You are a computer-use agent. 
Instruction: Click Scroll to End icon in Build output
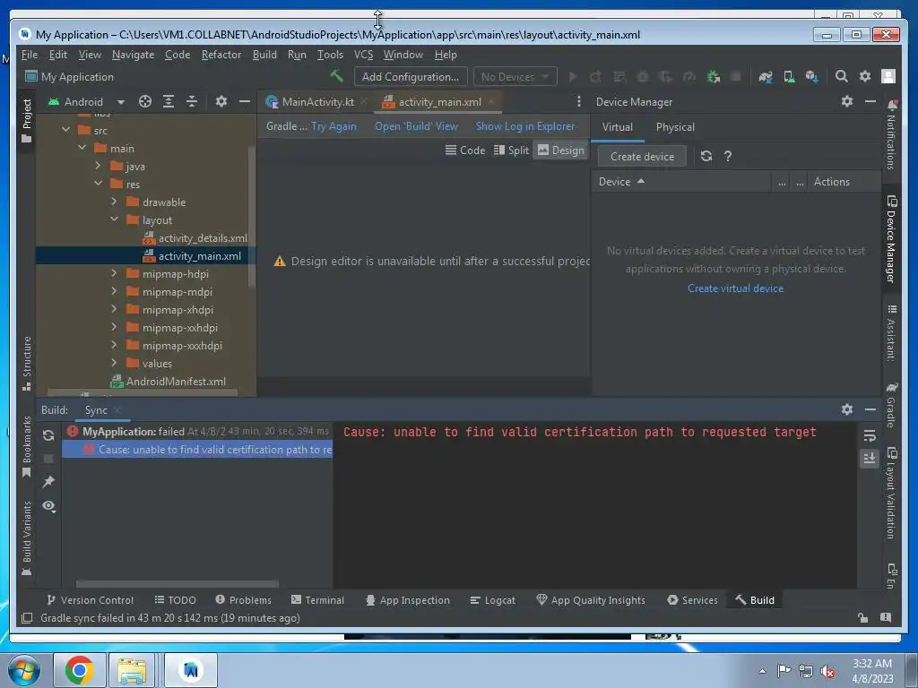click(870, 458)
